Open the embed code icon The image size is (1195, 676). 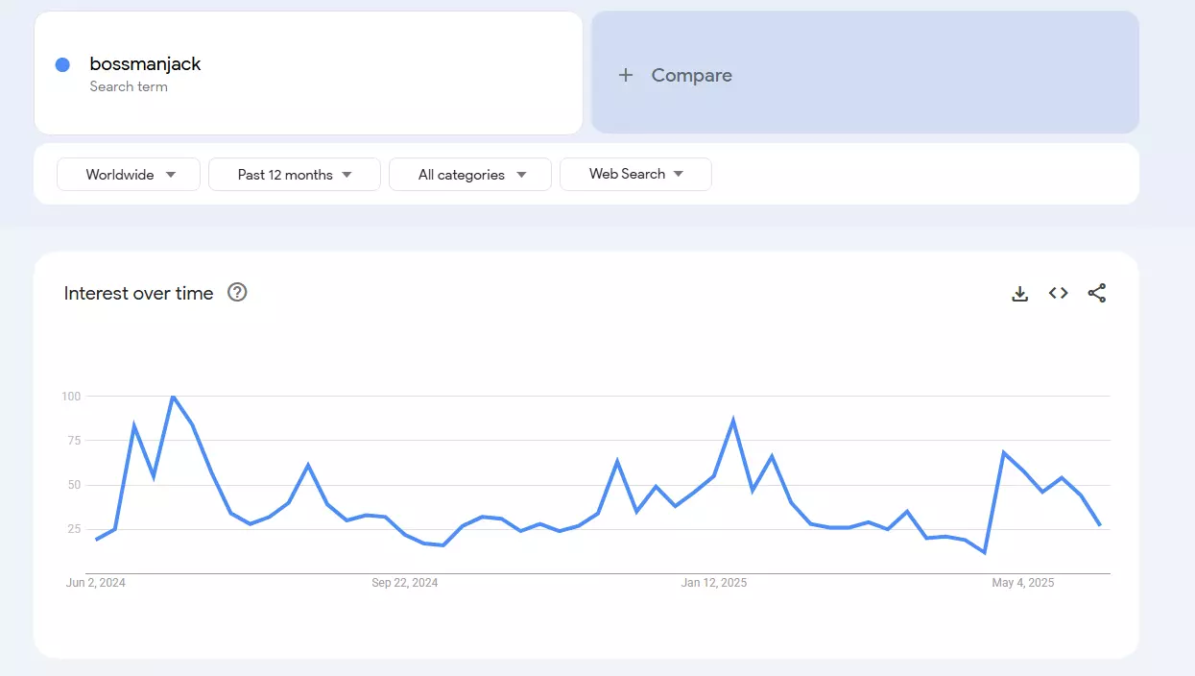[x=1058, y=293]
